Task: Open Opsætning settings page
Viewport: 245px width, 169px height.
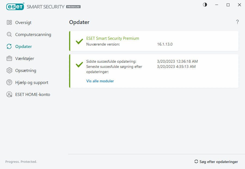Action: 26,71
